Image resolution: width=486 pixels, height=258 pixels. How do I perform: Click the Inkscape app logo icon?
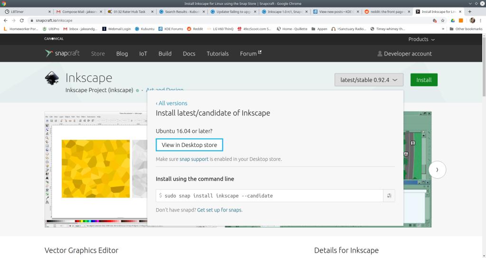coord(52,79)
